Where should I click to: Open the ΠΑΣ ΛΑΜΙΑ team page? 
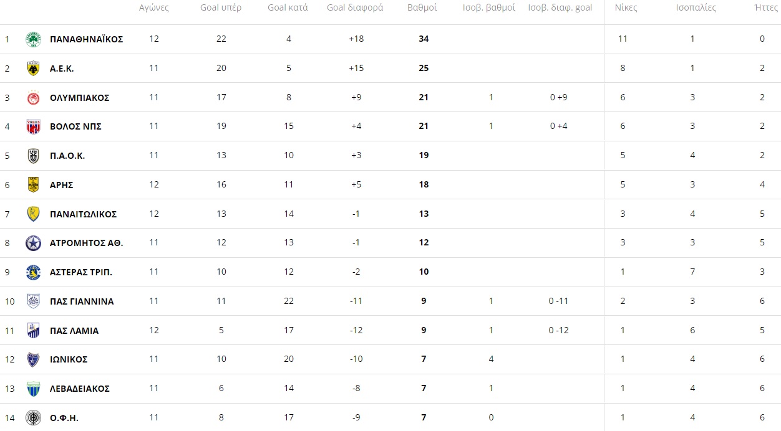click(74, 331)
